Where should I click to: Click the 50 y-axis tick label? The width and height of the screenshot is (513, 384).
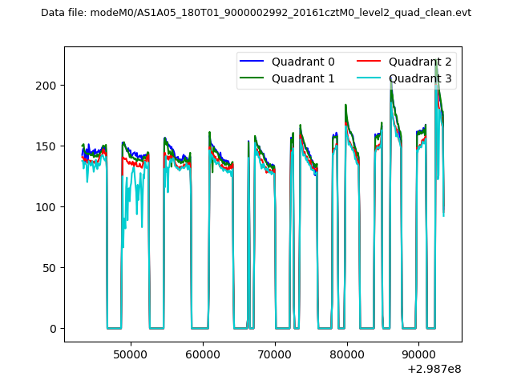click(51, 268)
